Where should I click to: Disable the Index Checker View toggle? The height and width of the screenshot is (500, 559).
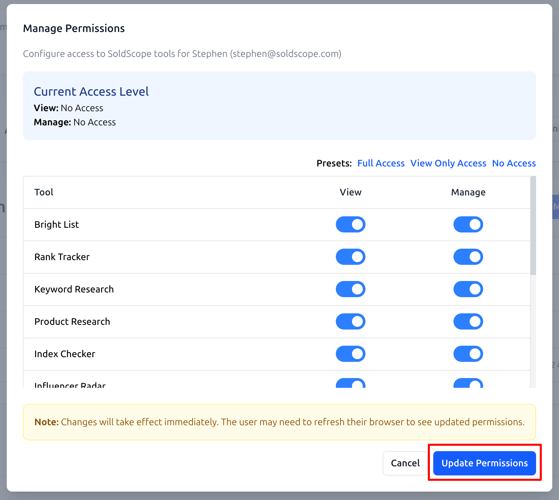[x=350, y=354]
